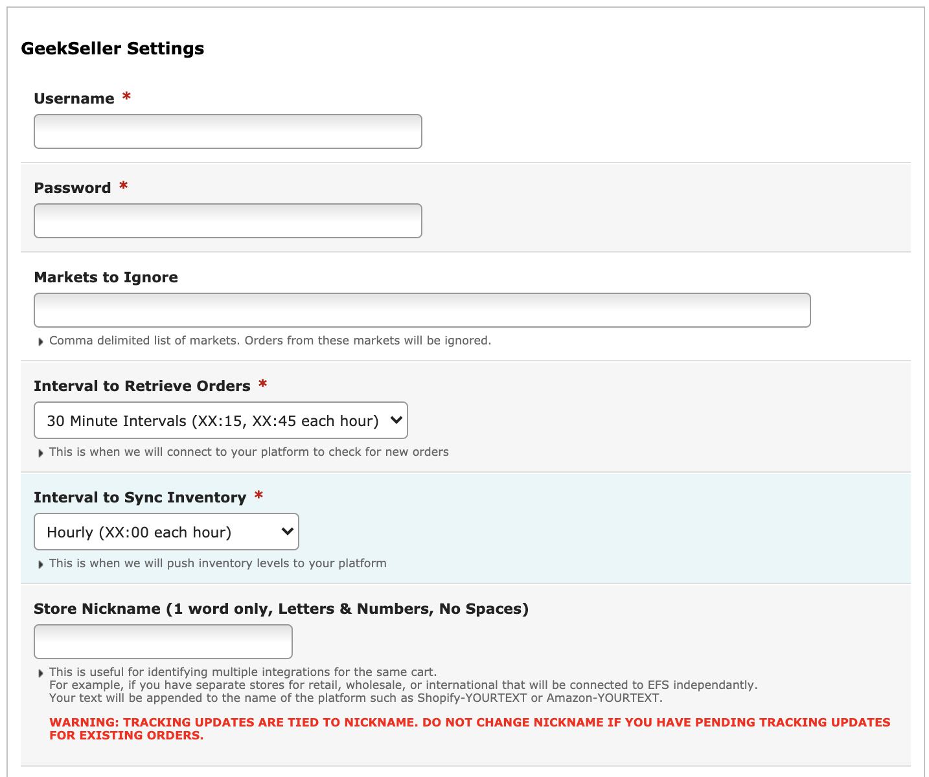Click the 'retail, wholesale, or international' help line
Viewport: 929px width, 777px height.
(x=403, y=685)
